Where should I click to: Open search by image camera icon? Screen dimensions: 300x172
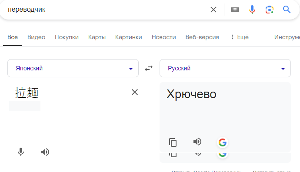270,10
